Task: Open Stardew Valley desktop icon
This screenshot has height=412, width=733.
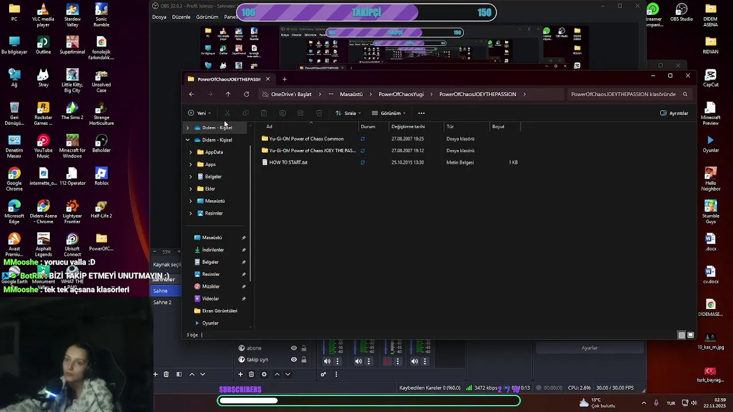Action: click(72, 15)
